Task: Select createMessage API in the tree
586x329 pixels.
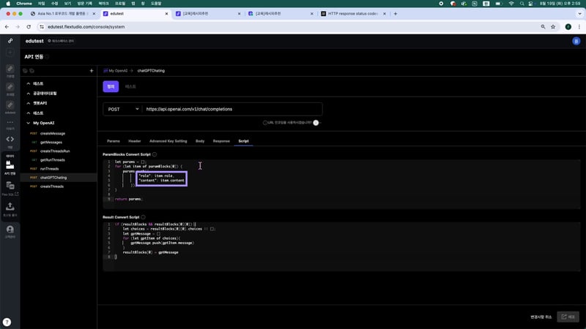Action: pos(53,133)
